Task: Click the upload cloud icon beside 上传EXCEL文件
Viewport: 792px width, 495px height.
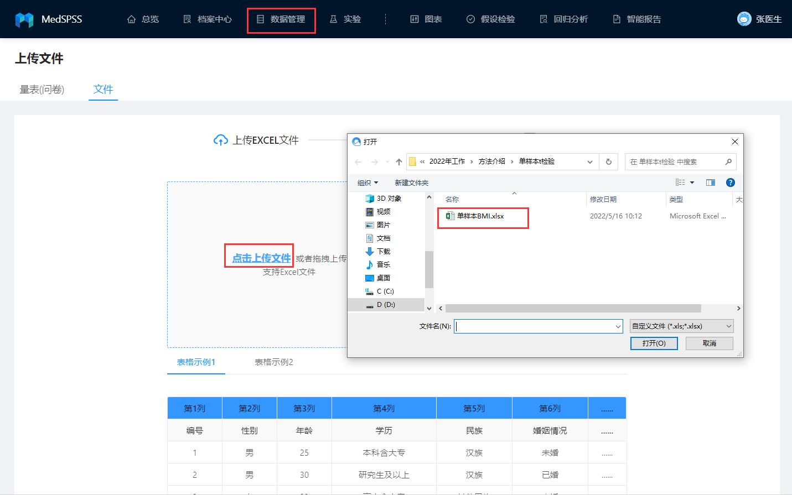Action: click(222, 140)
